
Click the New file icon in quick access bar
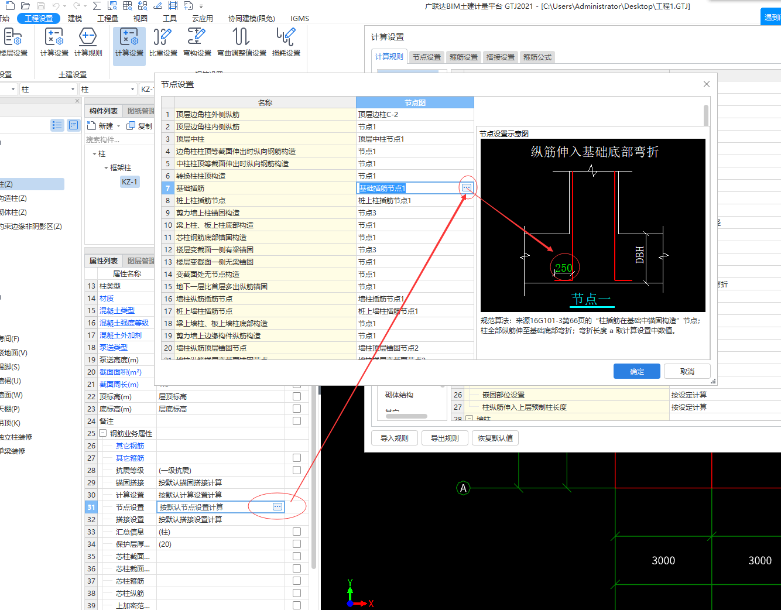(x=10, y=6)
